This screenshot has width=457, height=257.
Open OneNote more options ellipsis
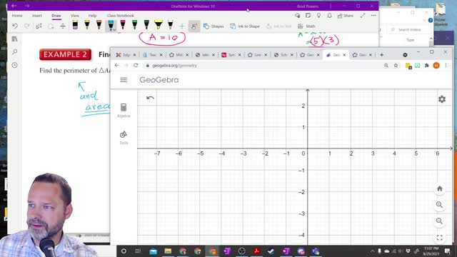[x=373, y=16]
